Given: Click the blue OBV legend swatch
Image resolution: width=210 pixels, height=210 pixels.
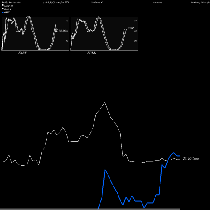Looking at the screenshot, I should [x=3, y=13].
